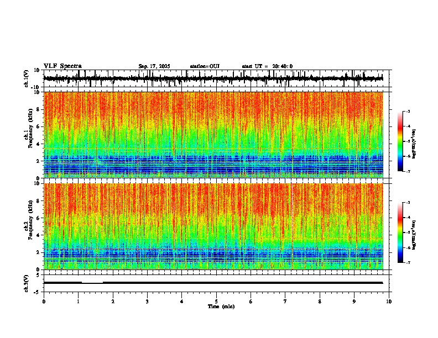Click the log(PSD) label beside ch.2 color scale
The image size is (438, 338).
coord(414,235)
